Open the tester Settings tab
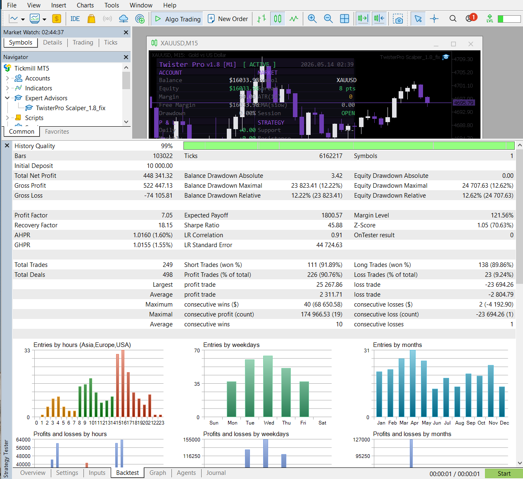 (x=67, y=473)
